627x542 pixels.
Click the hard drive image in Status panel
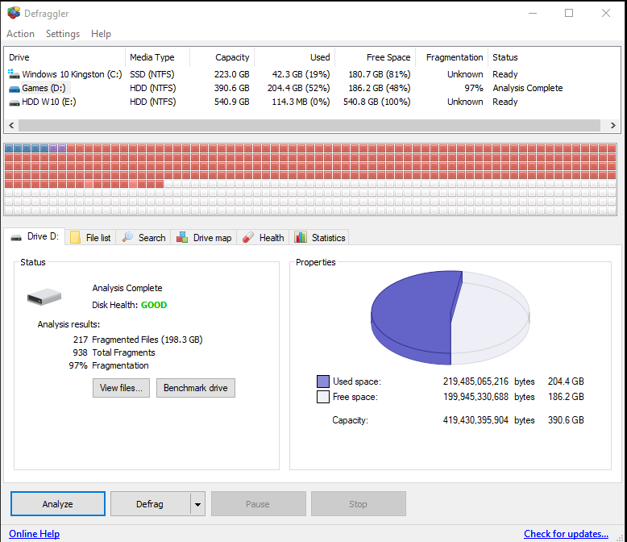(x=44, y=297)
